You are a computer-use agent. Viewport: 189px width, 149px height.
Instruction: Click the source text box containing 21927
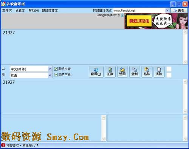92,47
